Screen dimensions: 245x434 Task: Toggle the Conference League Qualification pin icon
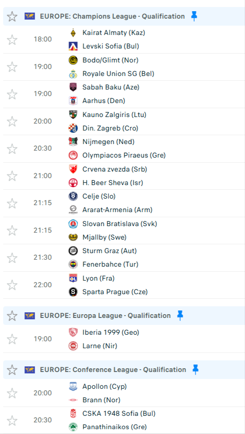point(196,370)
